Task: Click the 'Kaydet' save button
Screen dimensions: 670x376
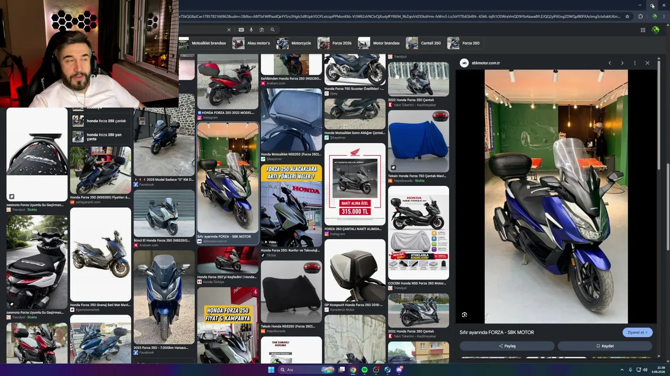Action: pyautogui.click(x=605, y=346)
